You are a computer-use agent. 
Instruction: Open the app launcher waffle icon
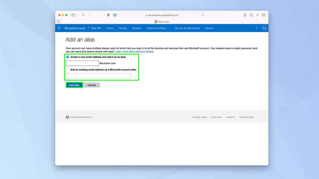59,28
